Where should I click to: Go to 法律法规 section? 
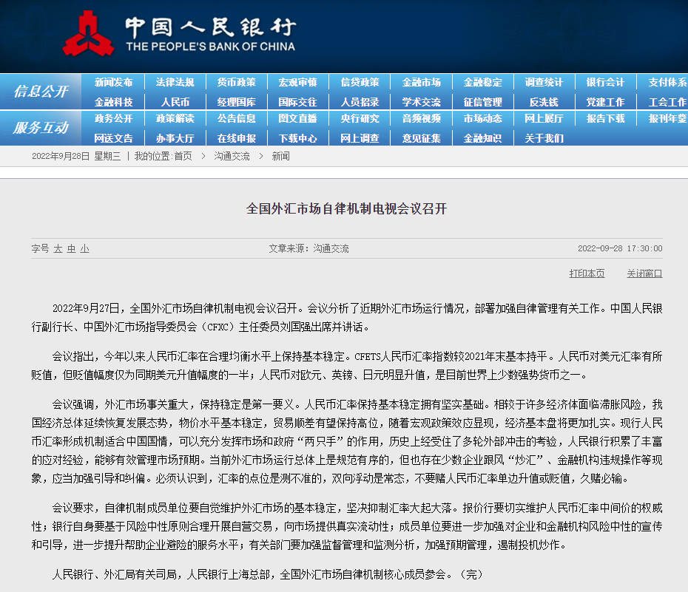(x=175, y=83)
